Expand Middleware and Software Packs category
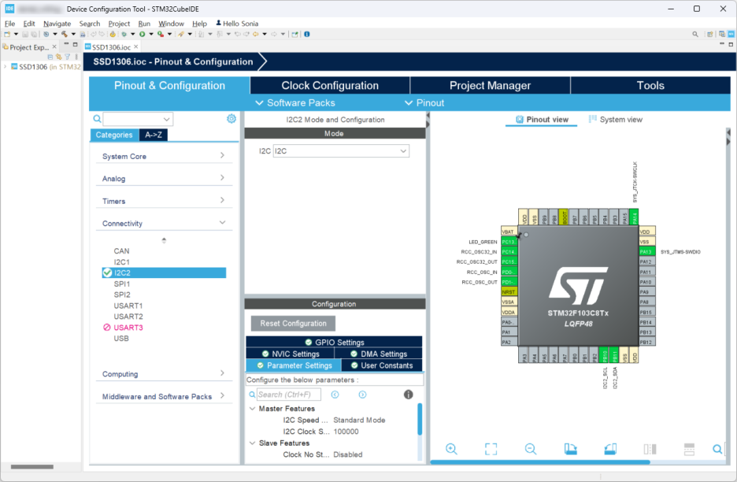Screen dimensions: 737x482 [164, 396]
